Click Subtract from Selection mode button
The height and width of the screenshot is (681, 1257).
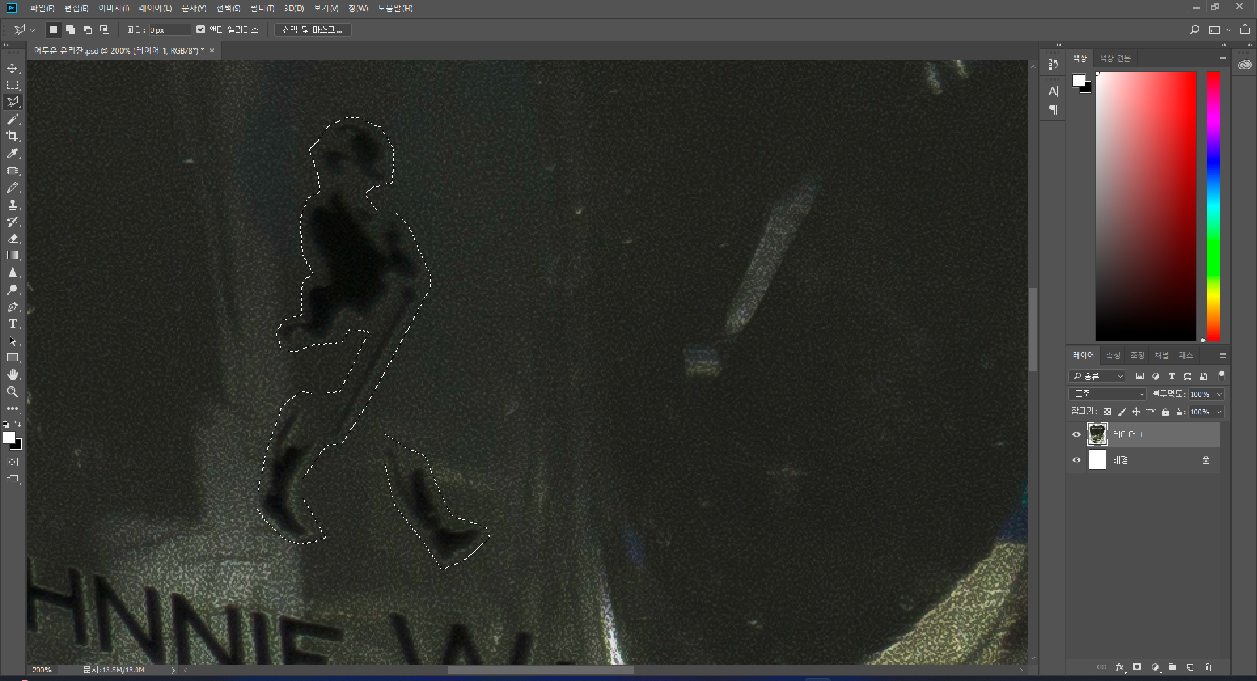pyautogui.click(x=88, y=29)
